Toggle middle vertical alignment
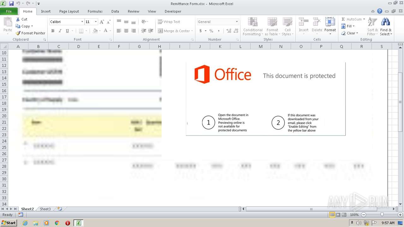404x227 pixels. pyautogui.click(x=126, y=22)
